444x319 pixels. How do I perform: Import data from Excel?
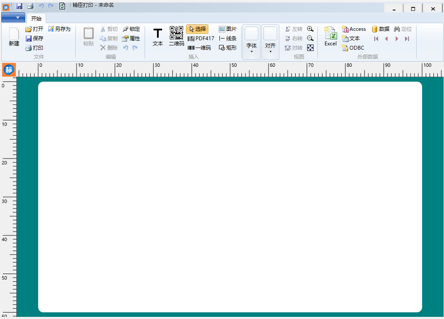point(330,37)
